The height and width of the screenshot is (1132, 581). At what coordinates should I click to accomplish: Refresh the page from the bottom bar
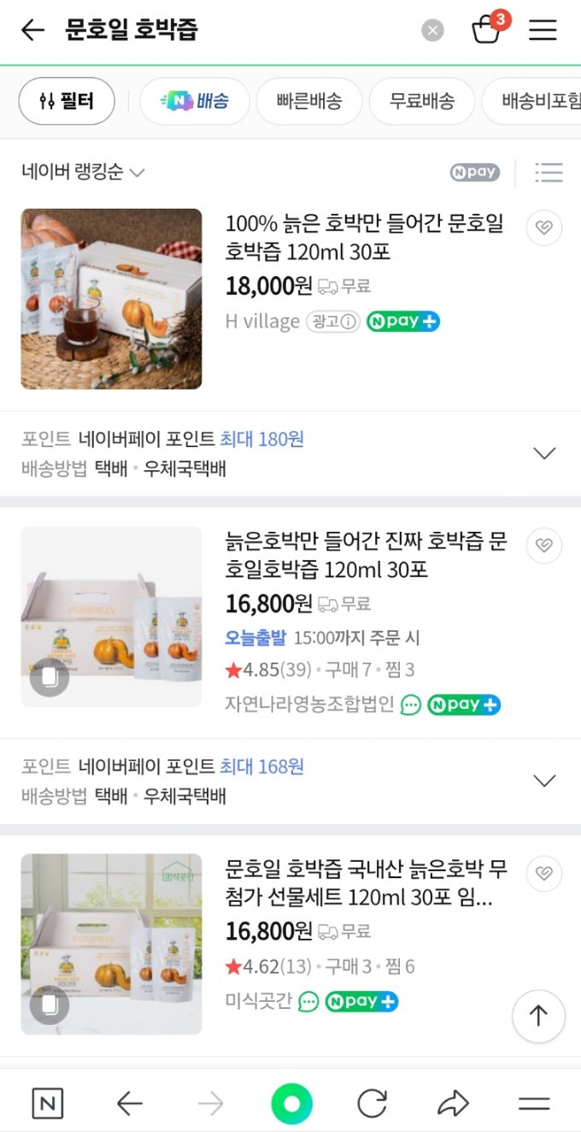point(372,1104)
